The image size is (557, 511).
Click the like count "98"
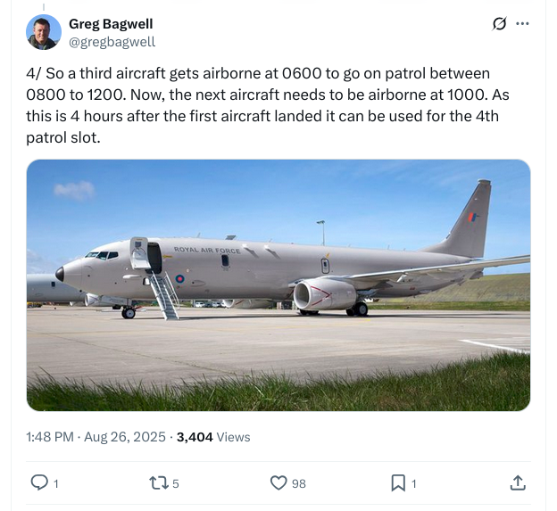[x=299, y=483]
